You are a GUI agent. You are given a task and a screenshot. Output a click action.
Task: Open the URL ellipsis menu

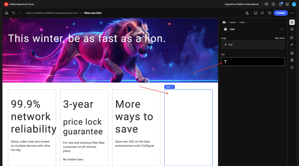click(81, 13)
